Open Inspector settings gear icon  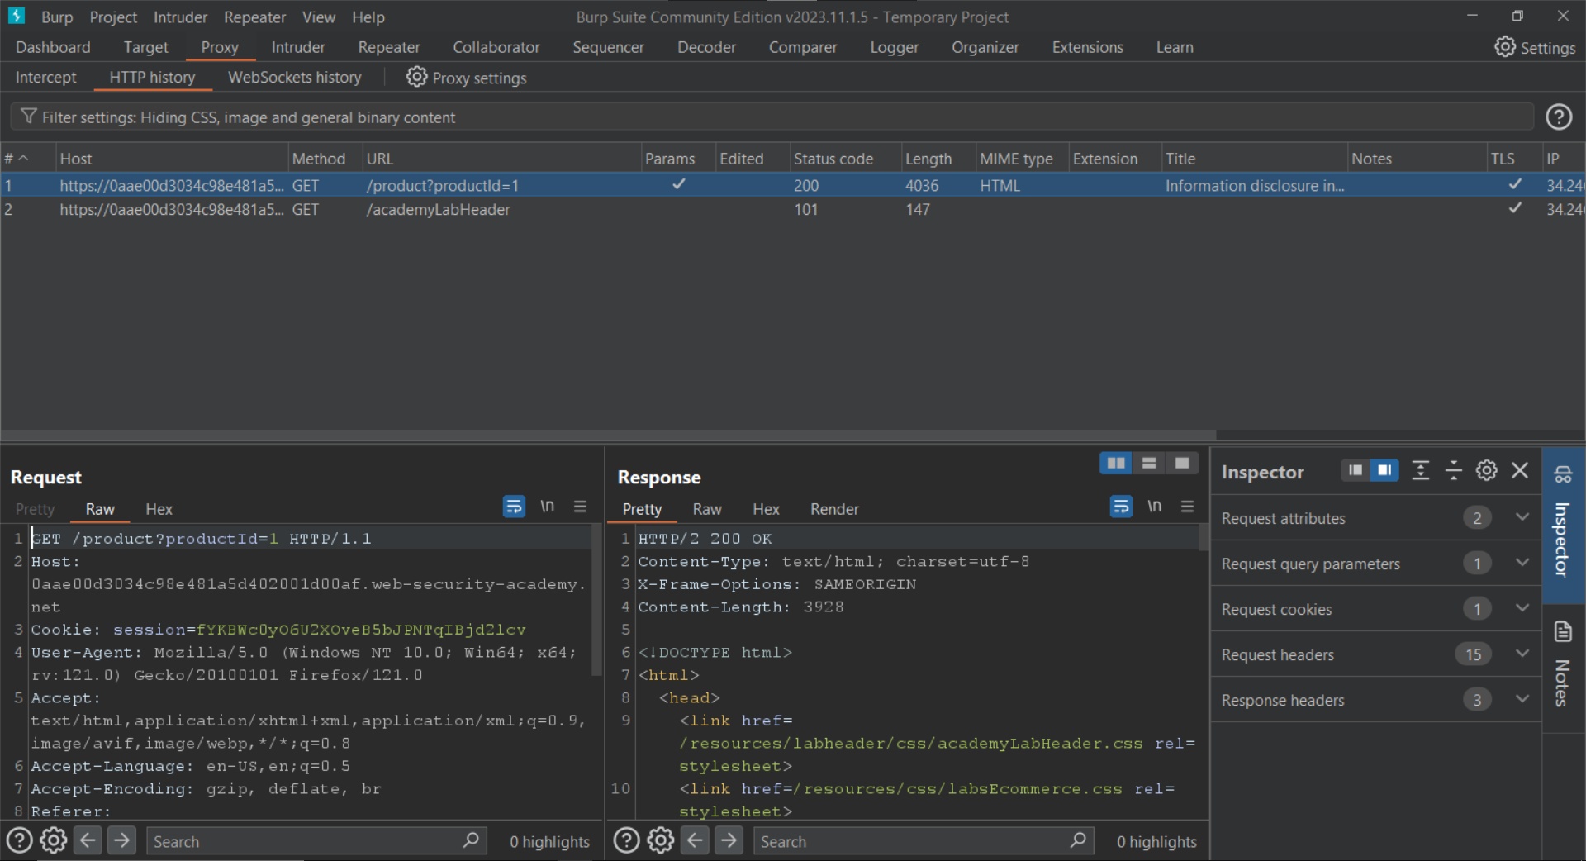pos(1486,471)
